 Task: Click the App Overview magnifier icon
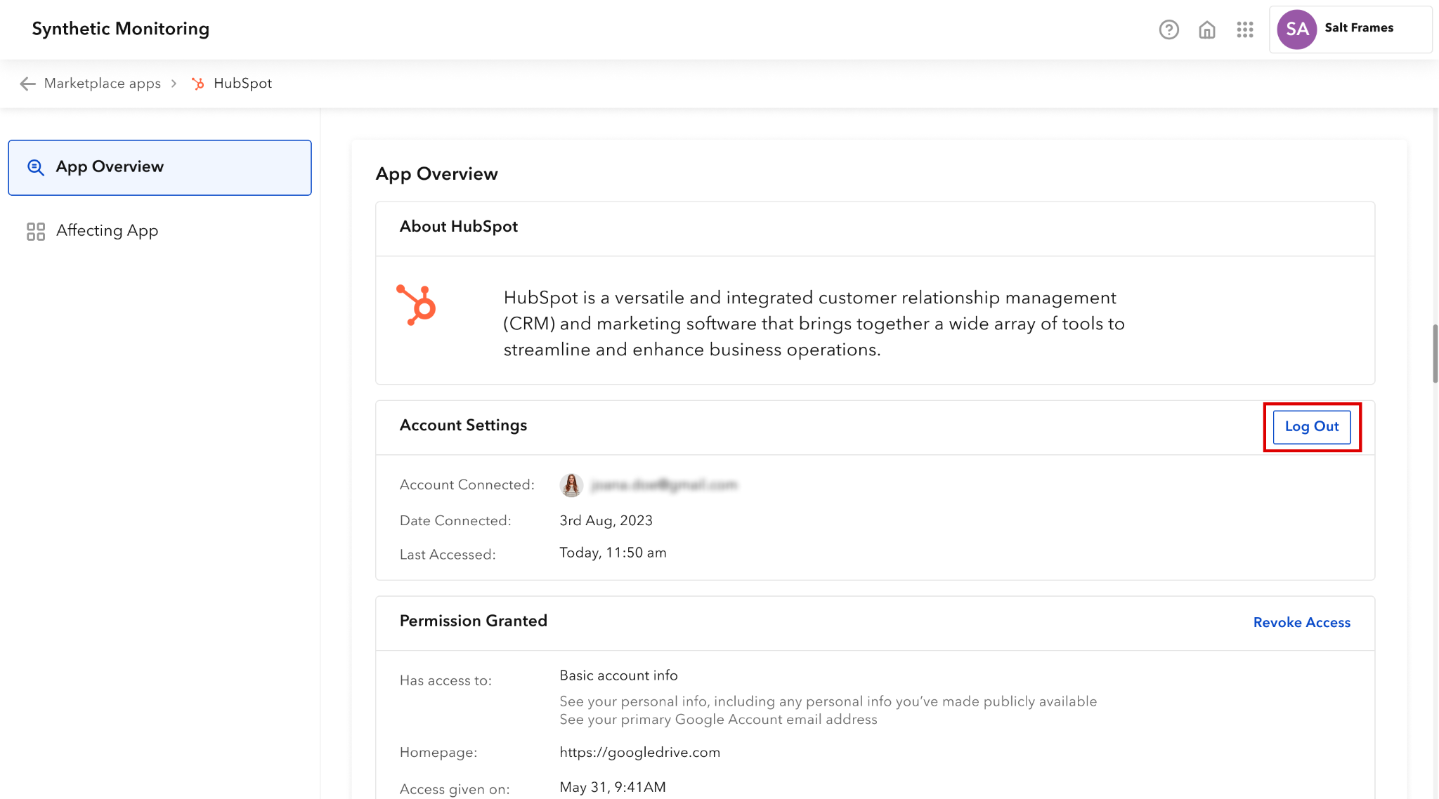pos(36,167)
